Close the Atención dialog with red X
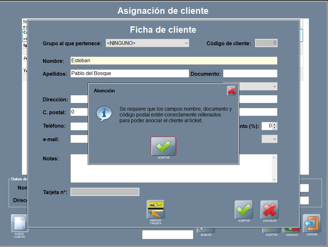 point(231,91)
